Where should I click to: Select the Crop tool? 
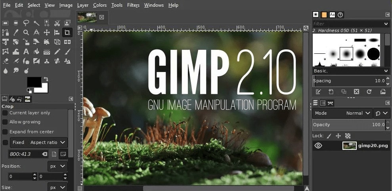pyautogui.click(x=67, y=32)
